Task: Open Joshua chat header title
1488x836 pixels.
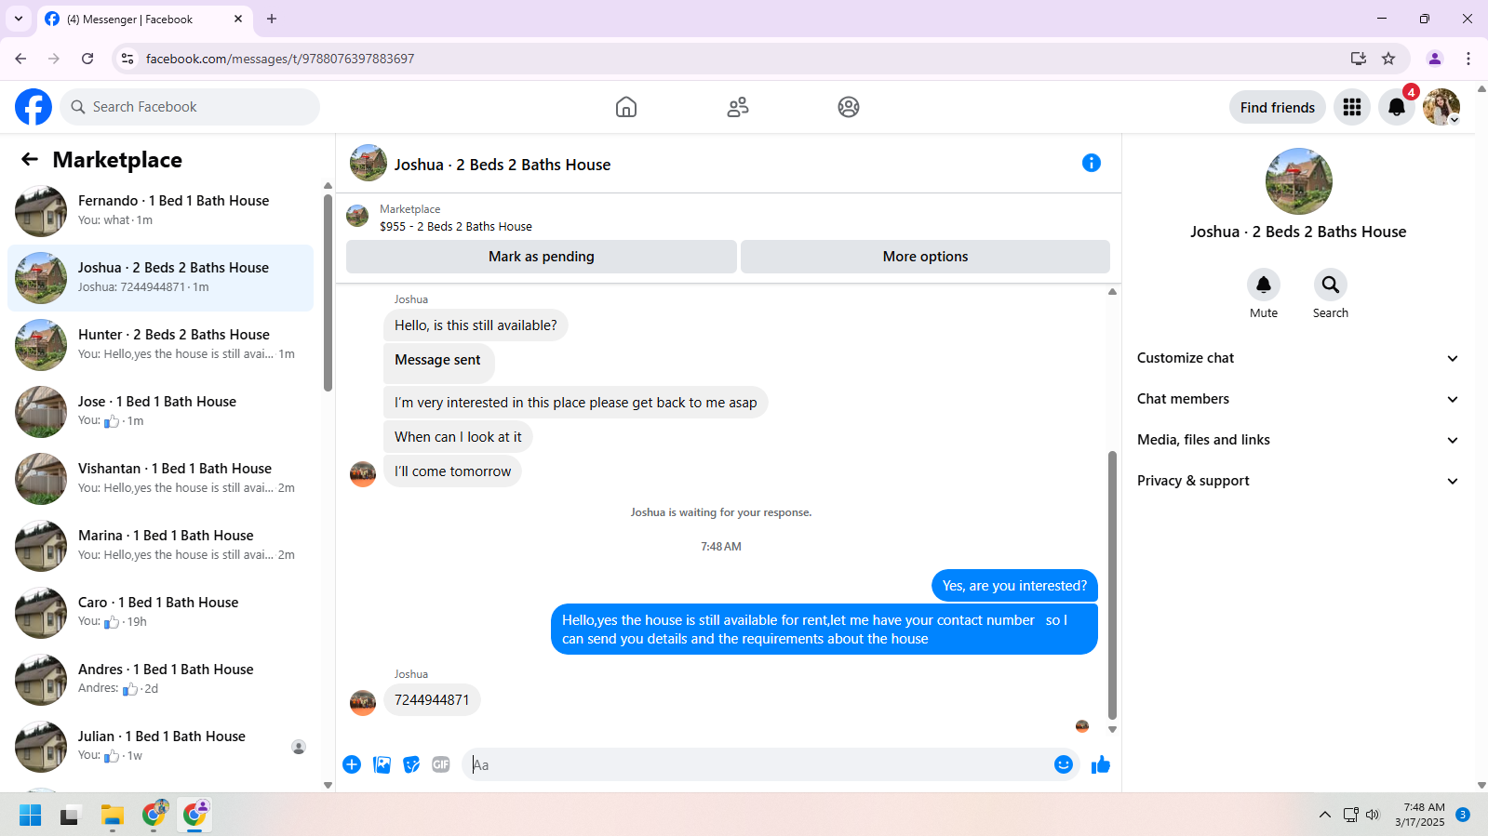Action: (x=503, y=165)
